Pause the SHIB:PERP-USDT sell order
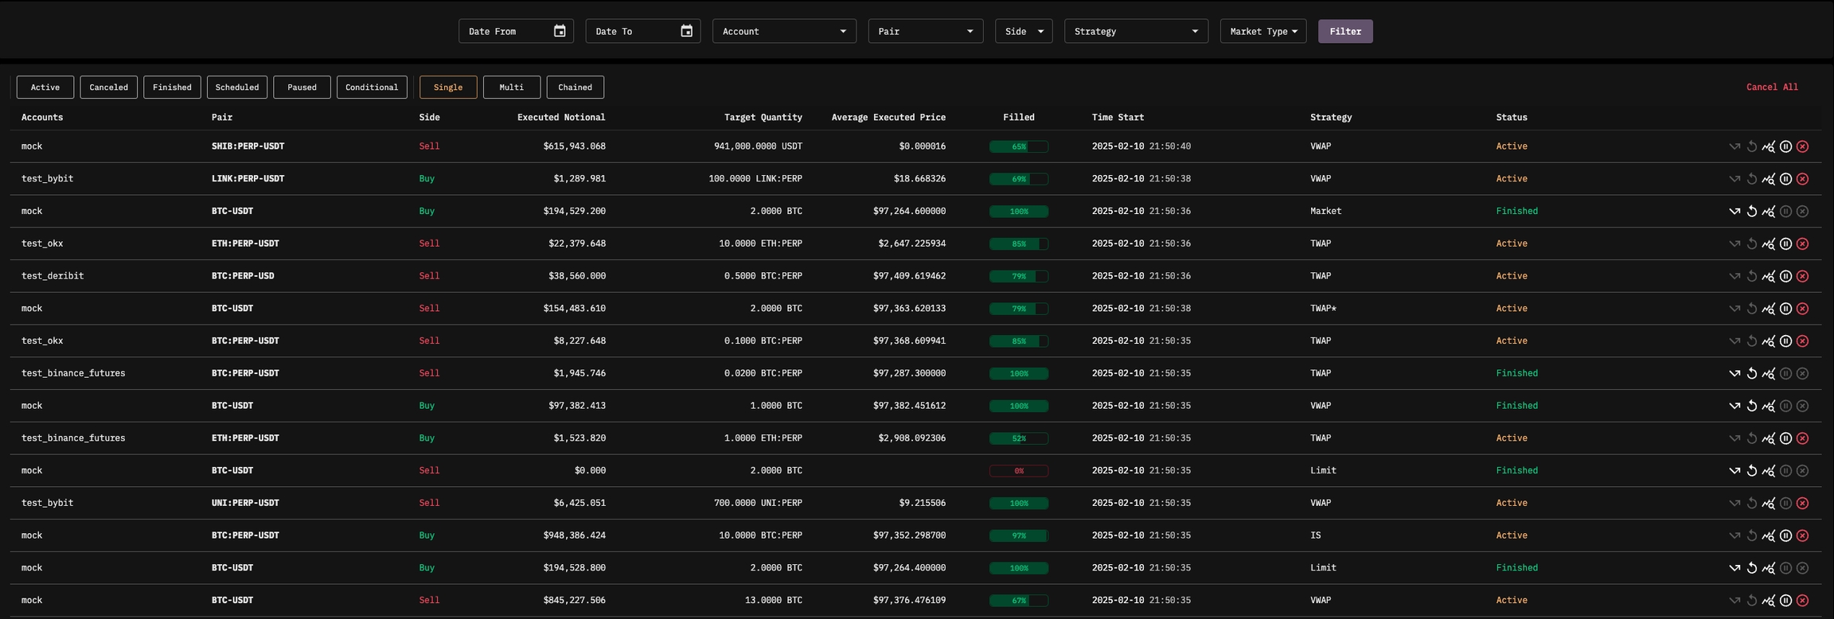This screenshot has height=619, width=1834. click(1785, 146)
